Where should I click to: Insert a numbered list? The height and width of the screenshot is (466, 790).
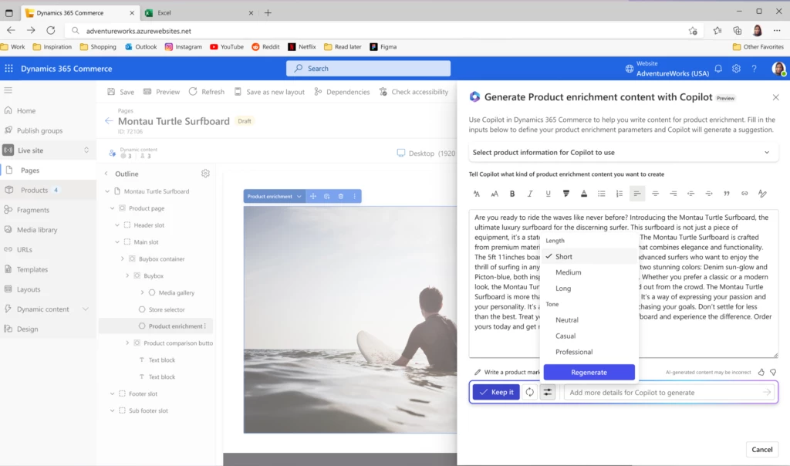point(620,194)
